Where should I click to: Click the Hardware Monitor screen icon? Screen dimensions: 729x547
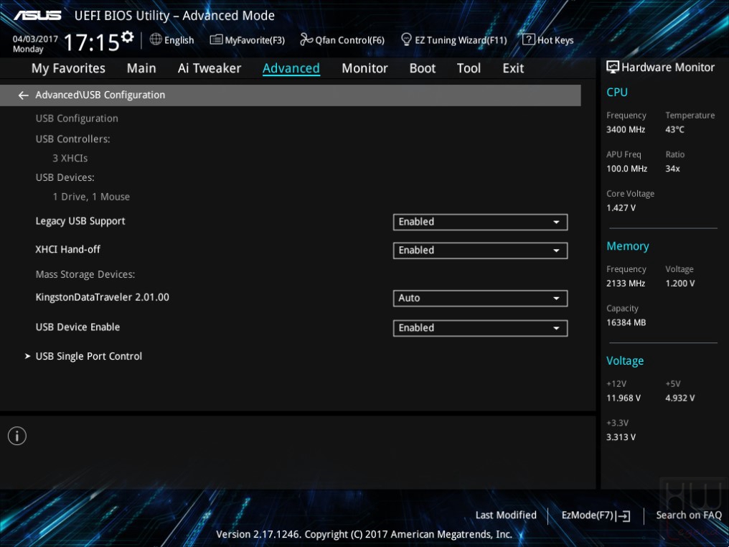tap(613, 67)
